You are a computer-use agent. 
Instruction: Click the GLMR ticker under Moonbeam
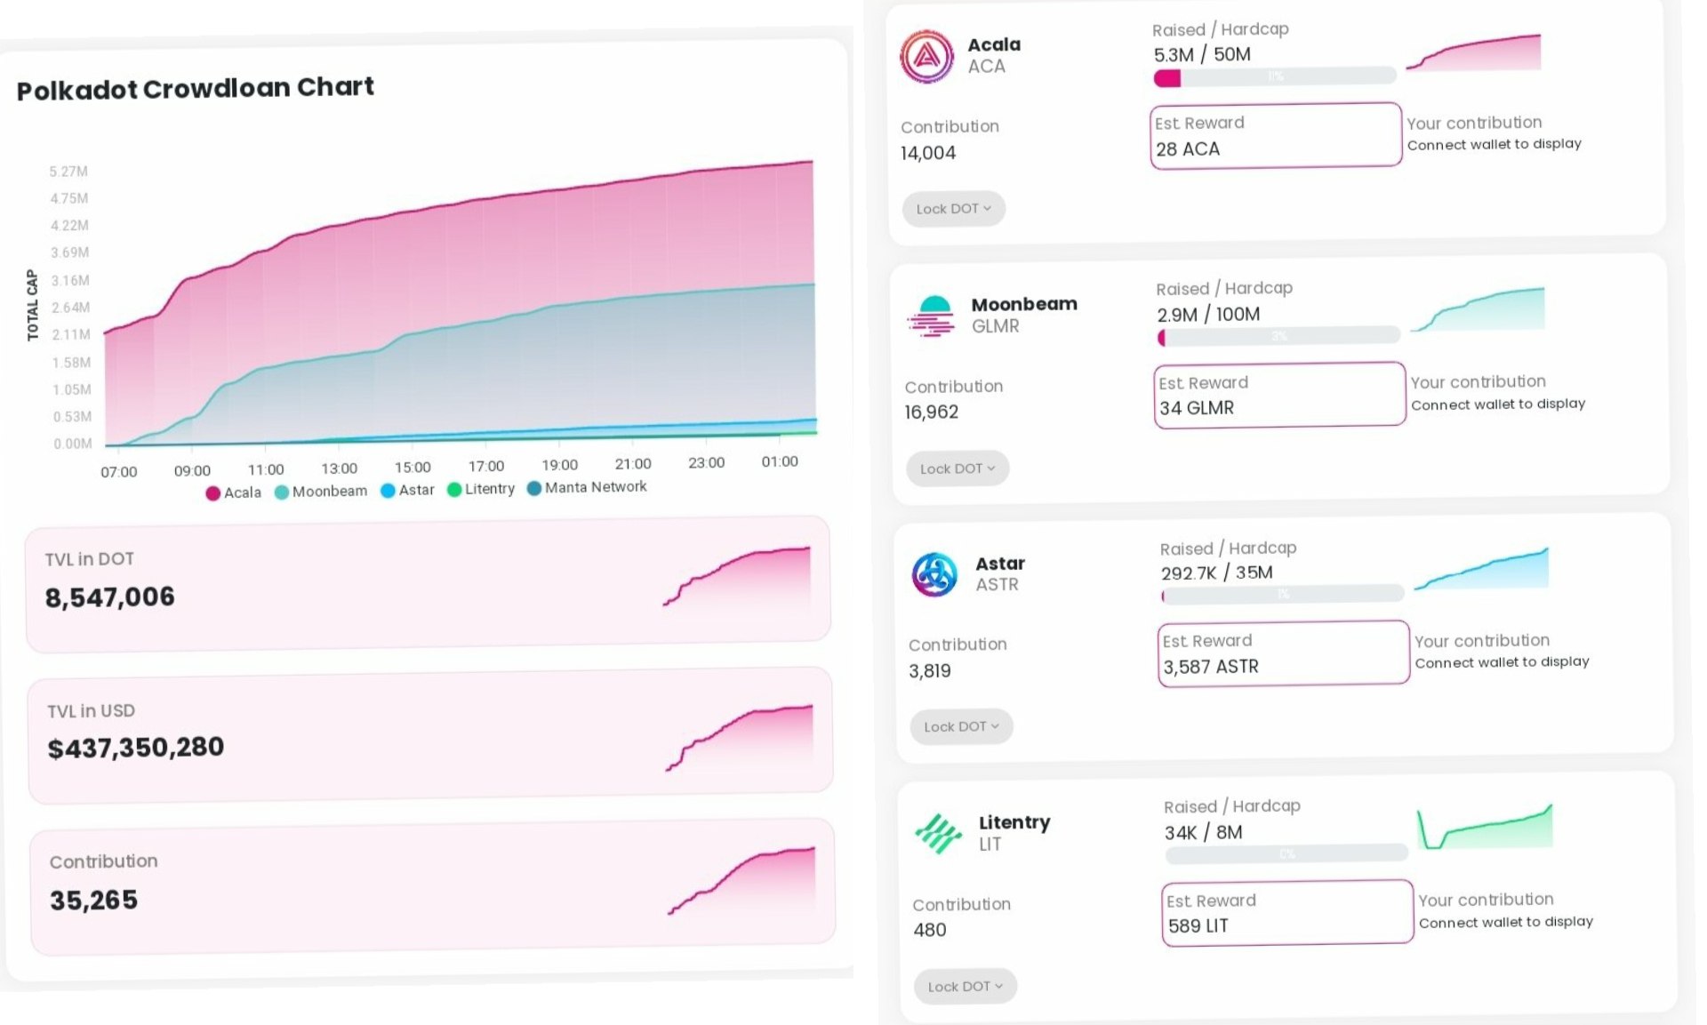pyautogui.click(x=996, y=326)
